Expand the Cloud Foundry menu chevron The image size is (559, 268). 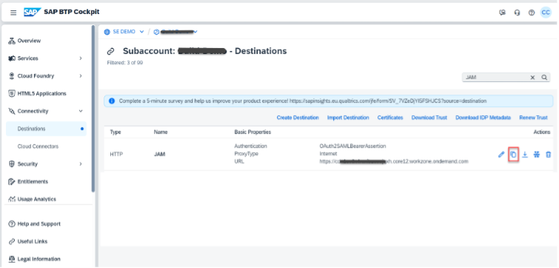81,76
